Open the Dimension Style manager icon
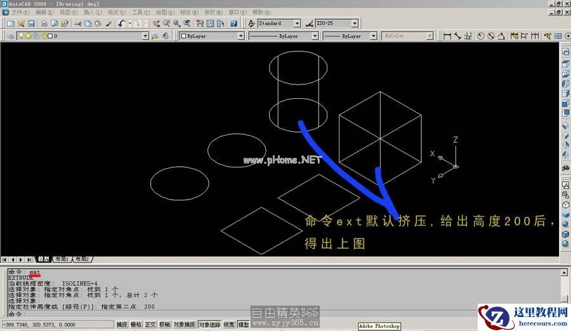 click(309, 23)
